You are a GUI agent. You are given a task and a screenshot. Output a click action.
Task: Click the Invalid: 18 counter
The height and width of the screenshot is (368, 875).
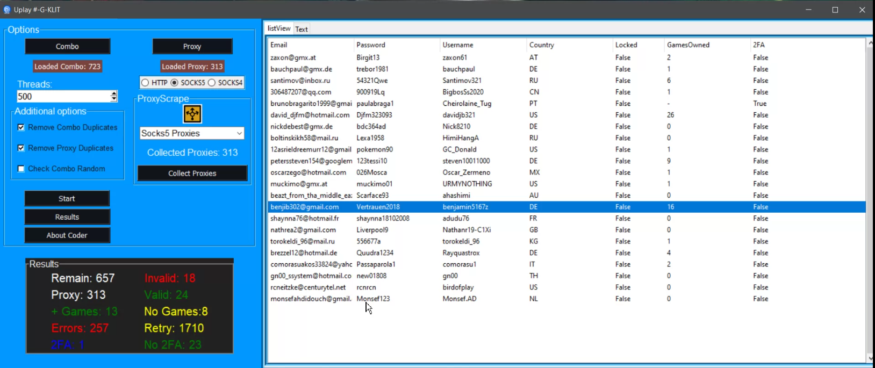[170, 278]
